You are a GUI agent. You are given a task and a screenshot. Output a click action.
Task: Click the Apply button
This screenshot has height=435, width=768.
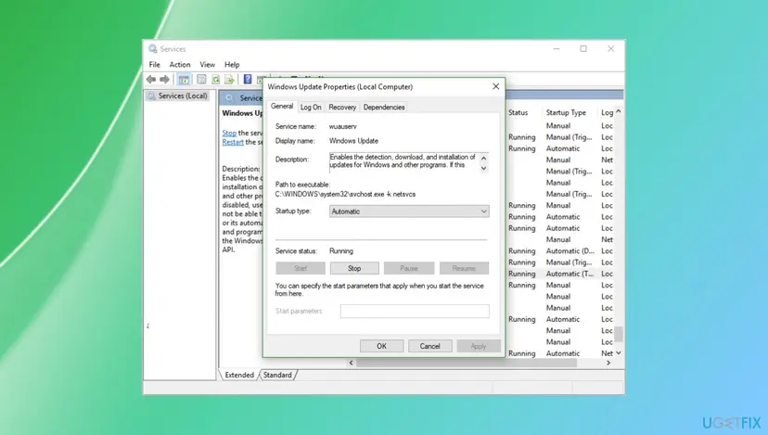479,346
